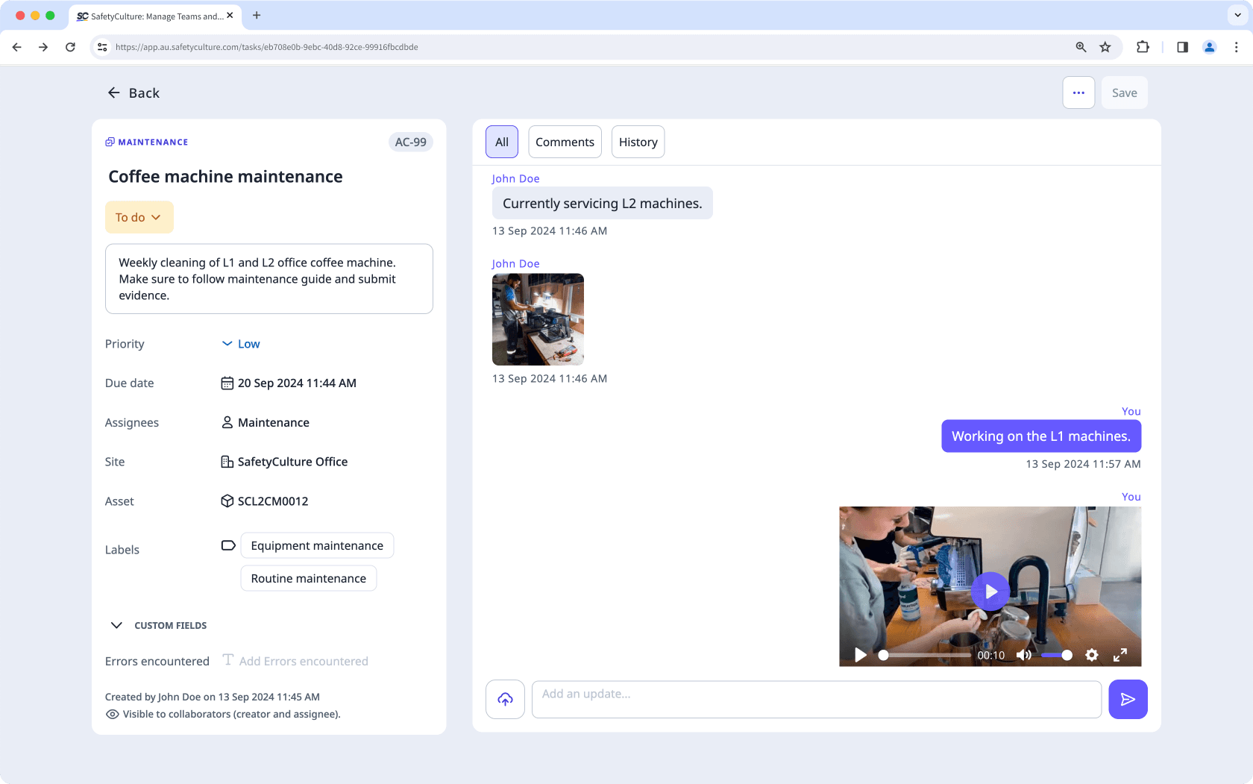Image resolution: width=1253 pixels, height=784 pixels.
Task: Click the Save button
Action: [x=1124, y=92]
